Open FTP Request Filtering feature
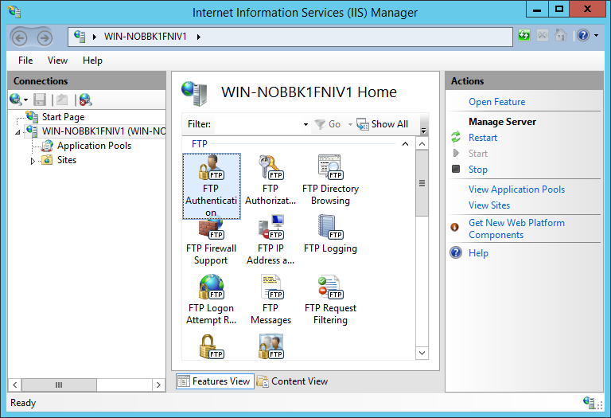Screen dimensions: 611x418 330,299
